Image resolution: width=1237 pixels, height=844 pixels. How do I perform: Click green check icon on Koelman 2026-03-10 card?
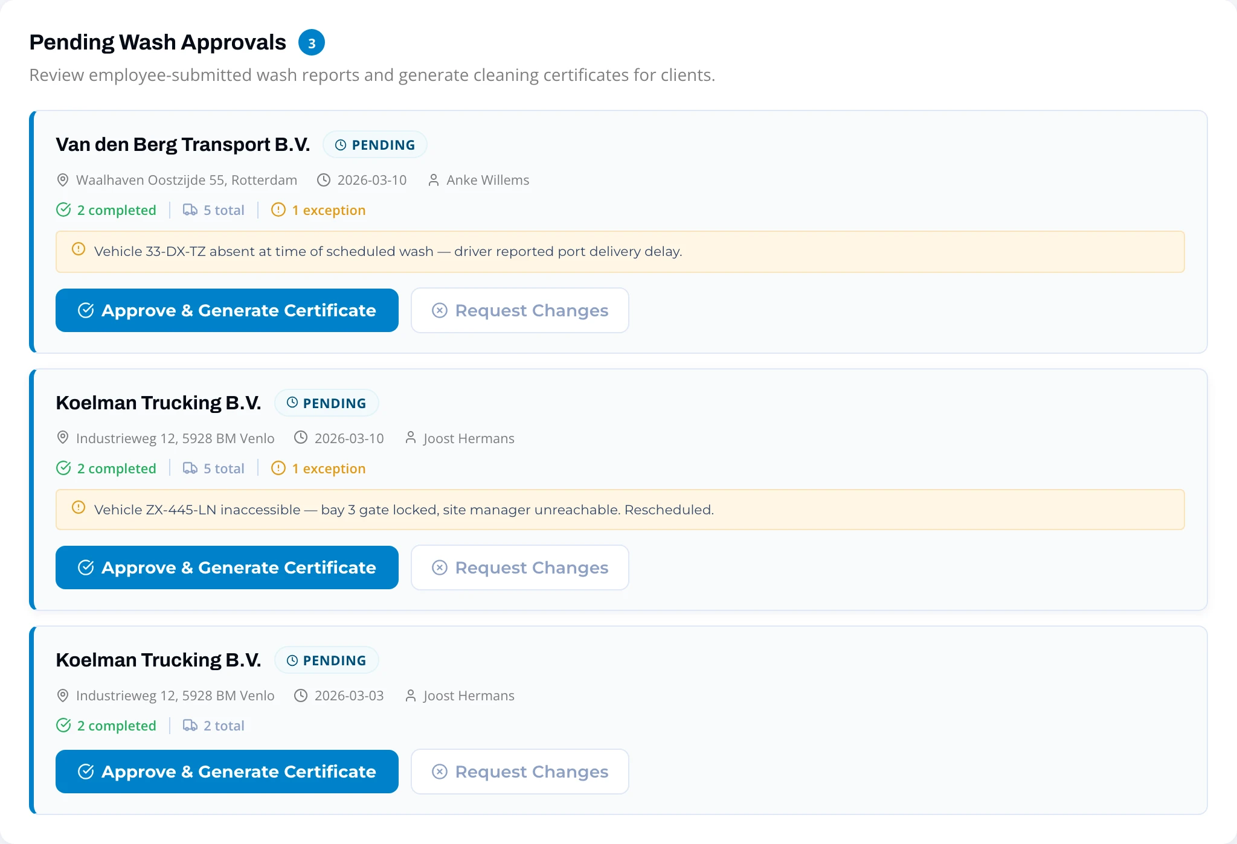pos(63,468)
